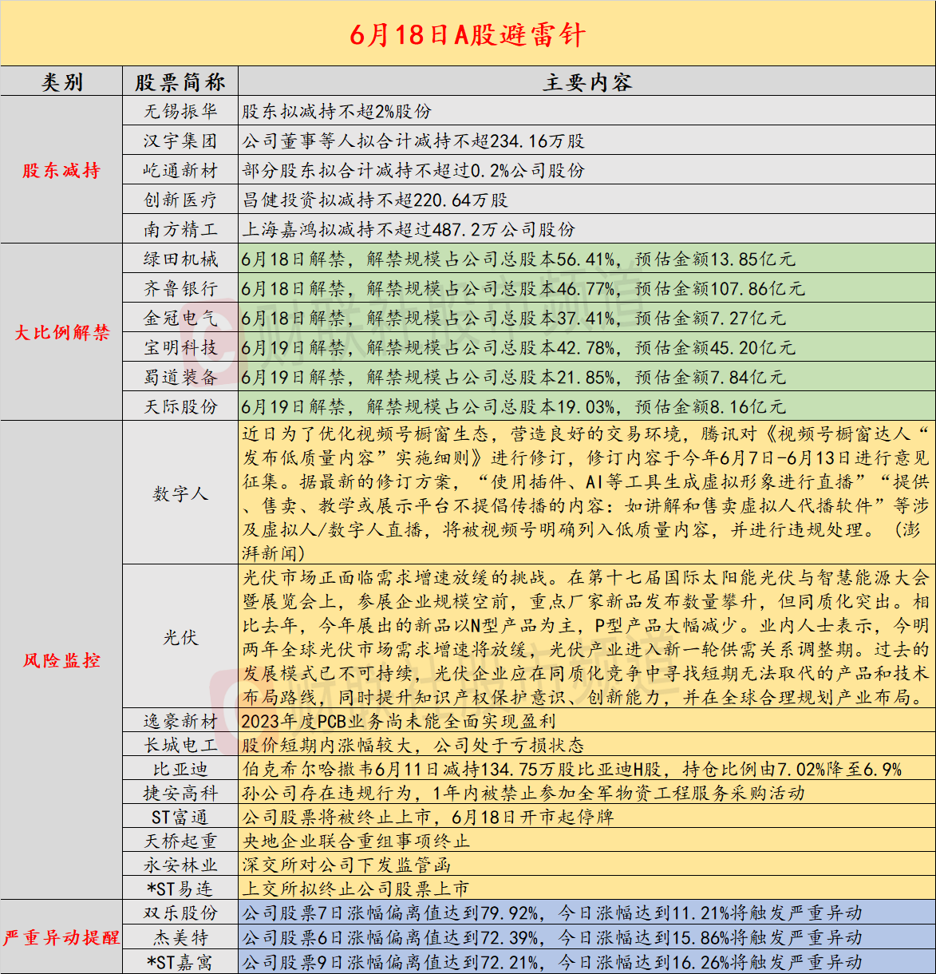Click the 严重异动提醒 category cell
This screenshot has height=974, width=936.
tap(62, 937)
